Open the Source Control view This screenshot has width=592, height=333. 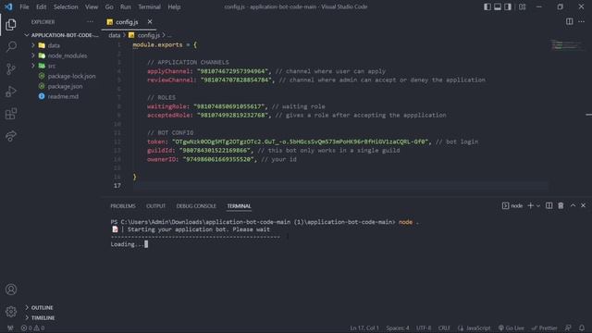pos(11,69)
